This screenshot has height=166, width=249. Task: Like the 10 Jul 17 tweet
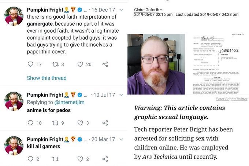(x=80, y=123)
